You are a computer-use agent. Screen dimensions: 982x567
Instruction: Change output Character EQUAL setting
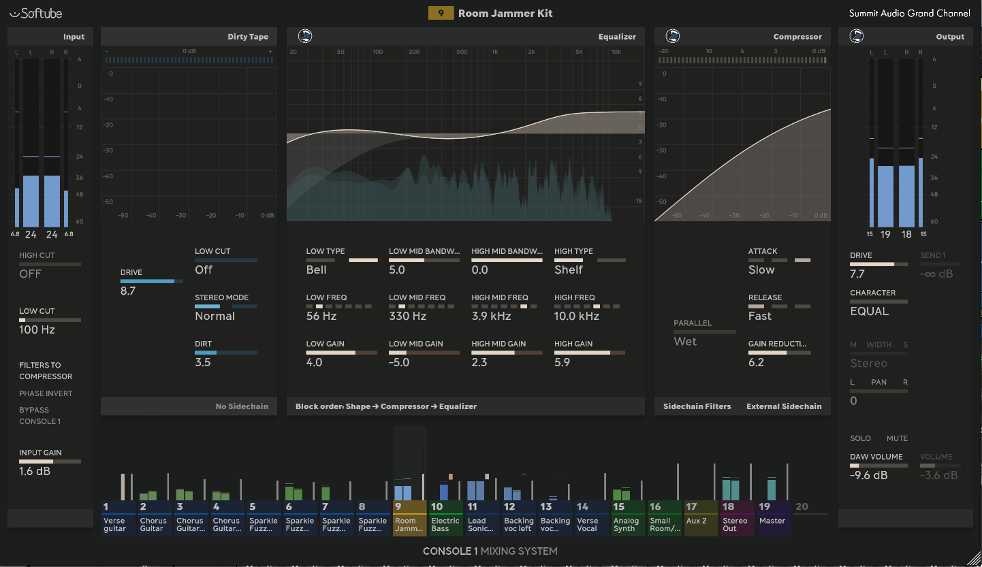tap(870, 311)
